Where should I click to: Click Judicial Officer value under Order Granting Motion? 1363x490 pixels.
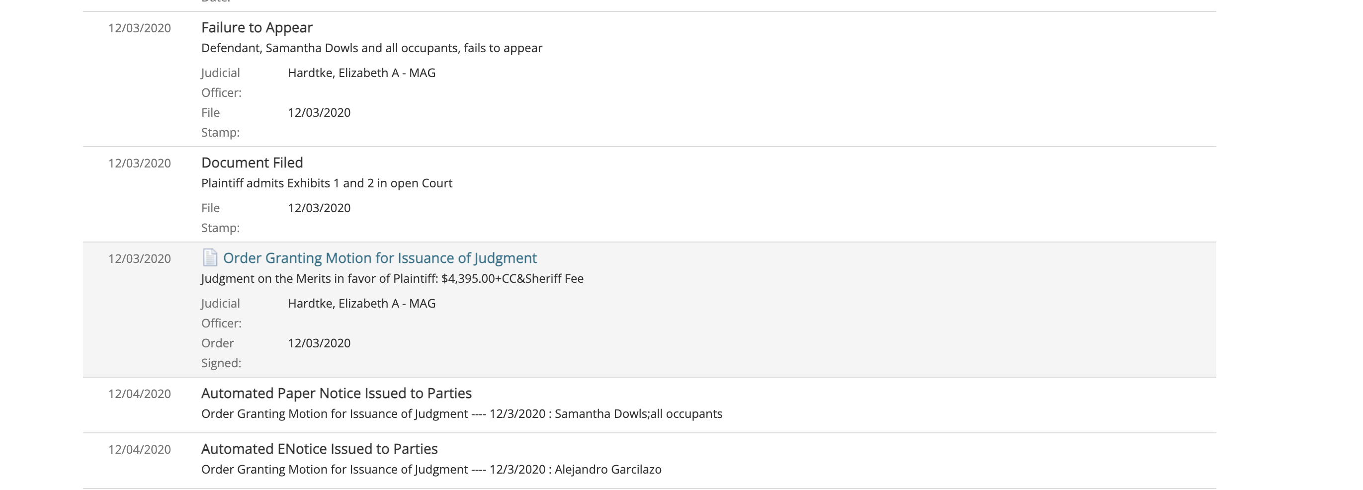coord(362,304)
